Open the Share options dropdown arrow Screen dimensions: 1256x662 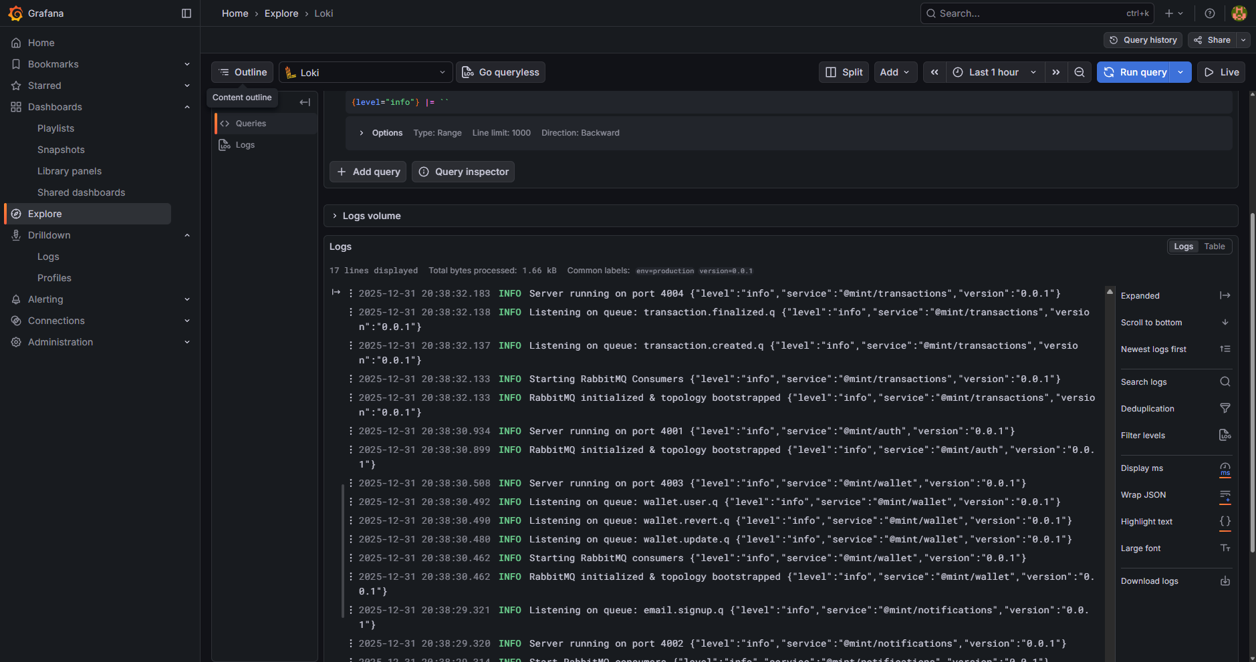(x=1243, y=40)
